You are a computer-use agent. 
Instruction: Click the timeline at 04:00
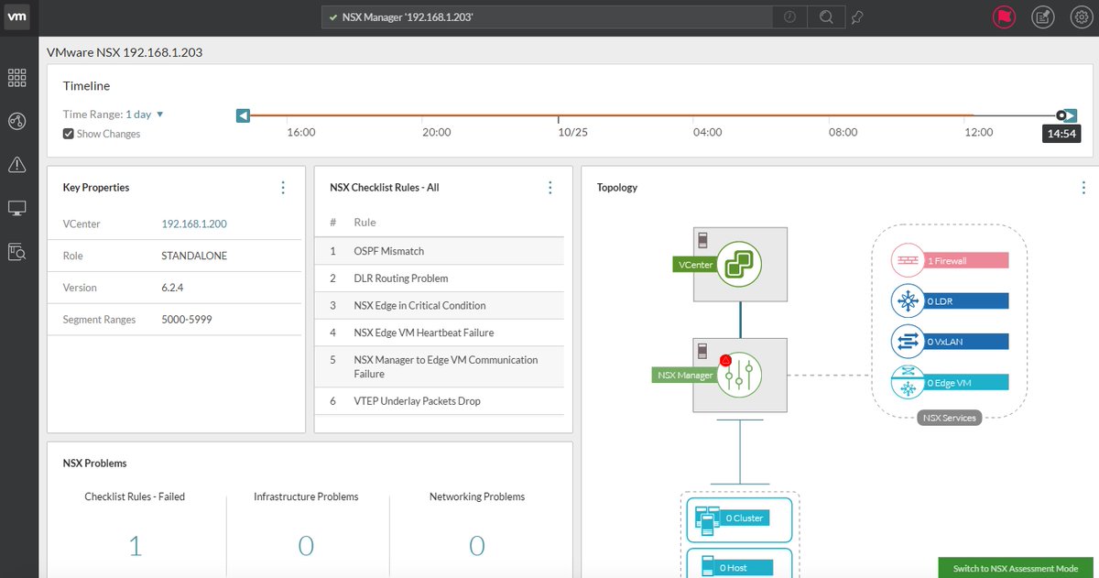tap(708, 132)
